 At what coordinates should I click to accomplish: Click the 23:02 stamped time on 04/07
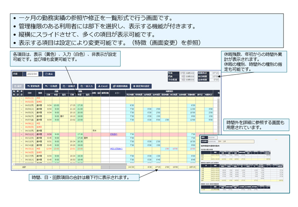(72, 120)
